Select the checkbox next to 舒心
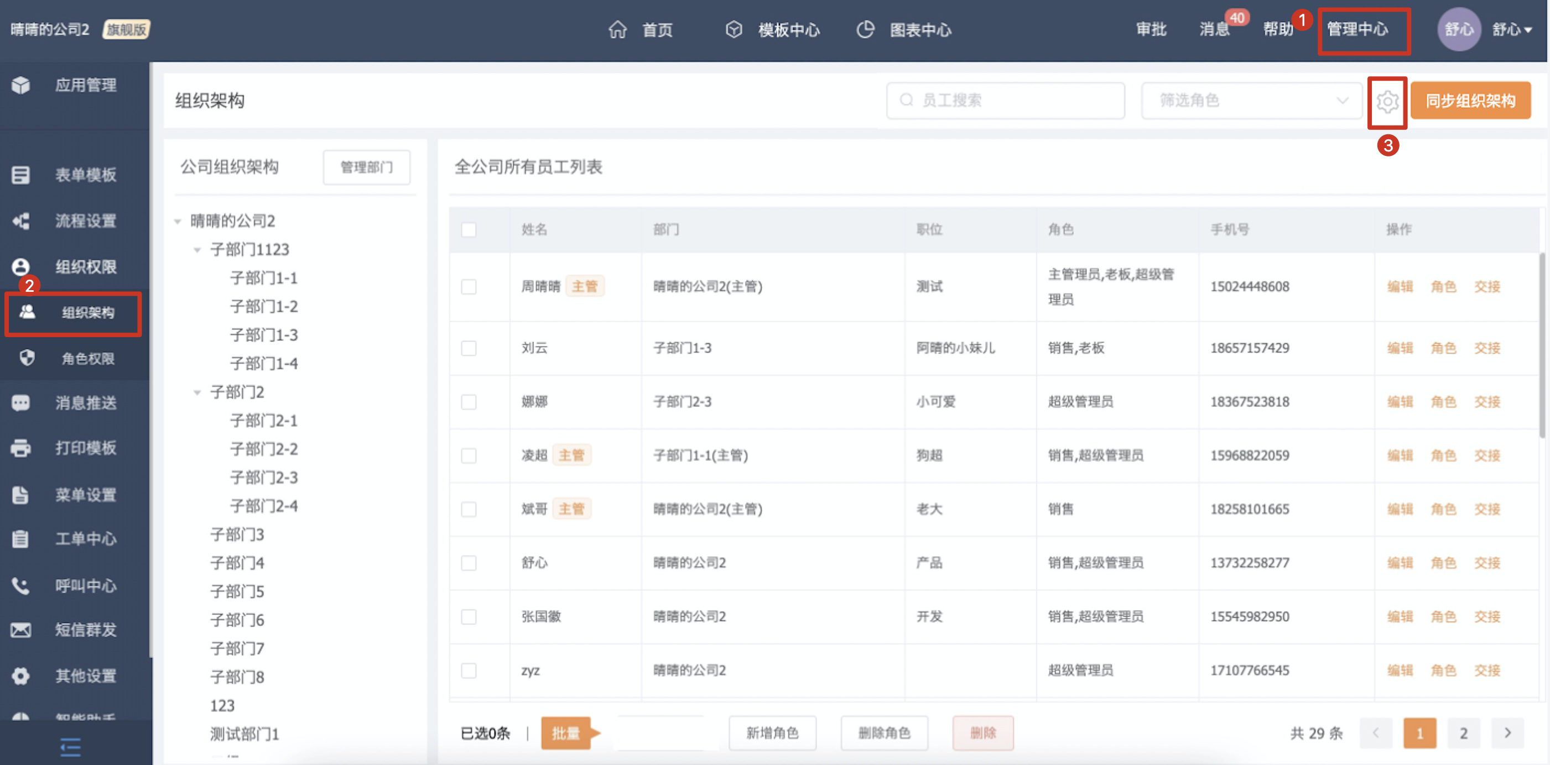Screen dimensions: 1550x765 click(469, 563)
